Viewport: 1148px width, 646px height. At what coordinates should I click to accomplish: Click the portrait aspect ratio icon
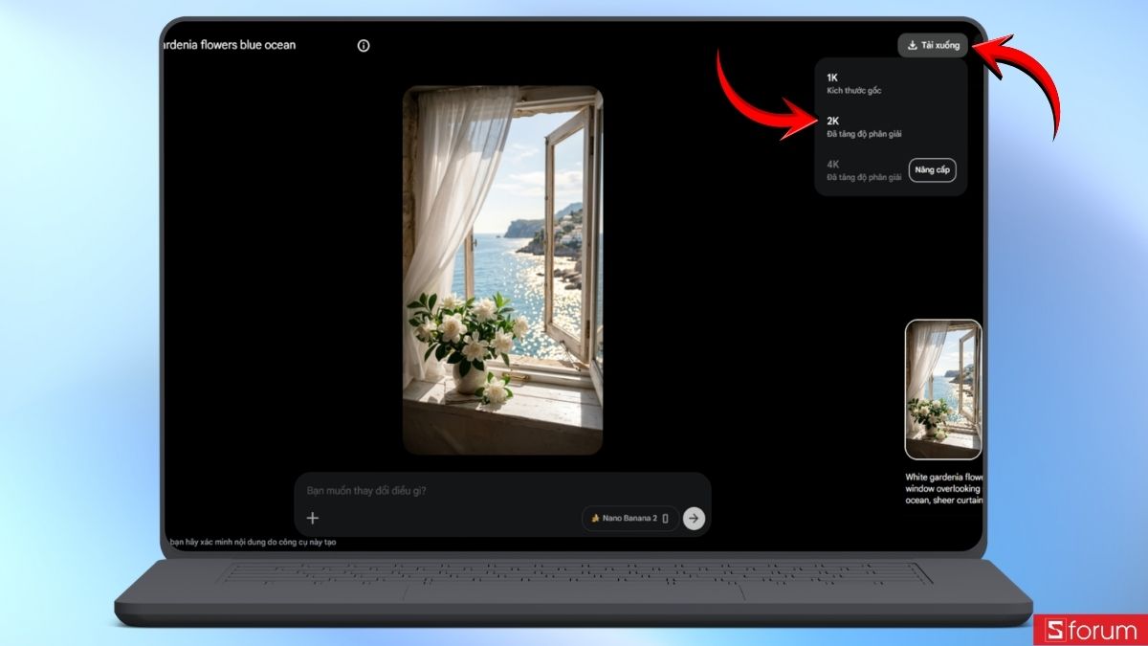coord(666,519)
